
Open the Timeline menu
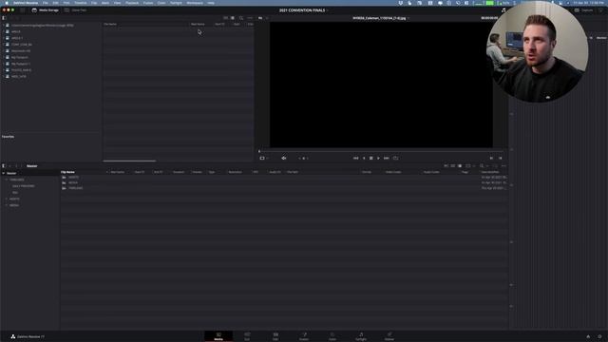(81, 3)
